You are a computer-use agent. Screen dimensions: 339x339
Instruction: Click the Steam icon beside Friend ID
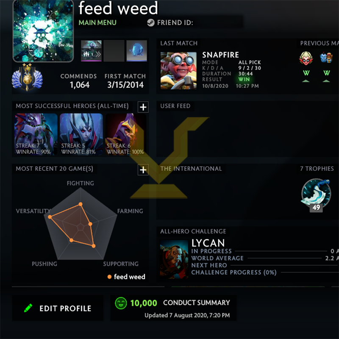point(151,23)
